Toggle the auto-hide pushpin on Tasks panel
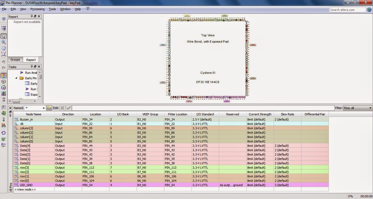This screenshot has width=373, height=199. [32, 67]
